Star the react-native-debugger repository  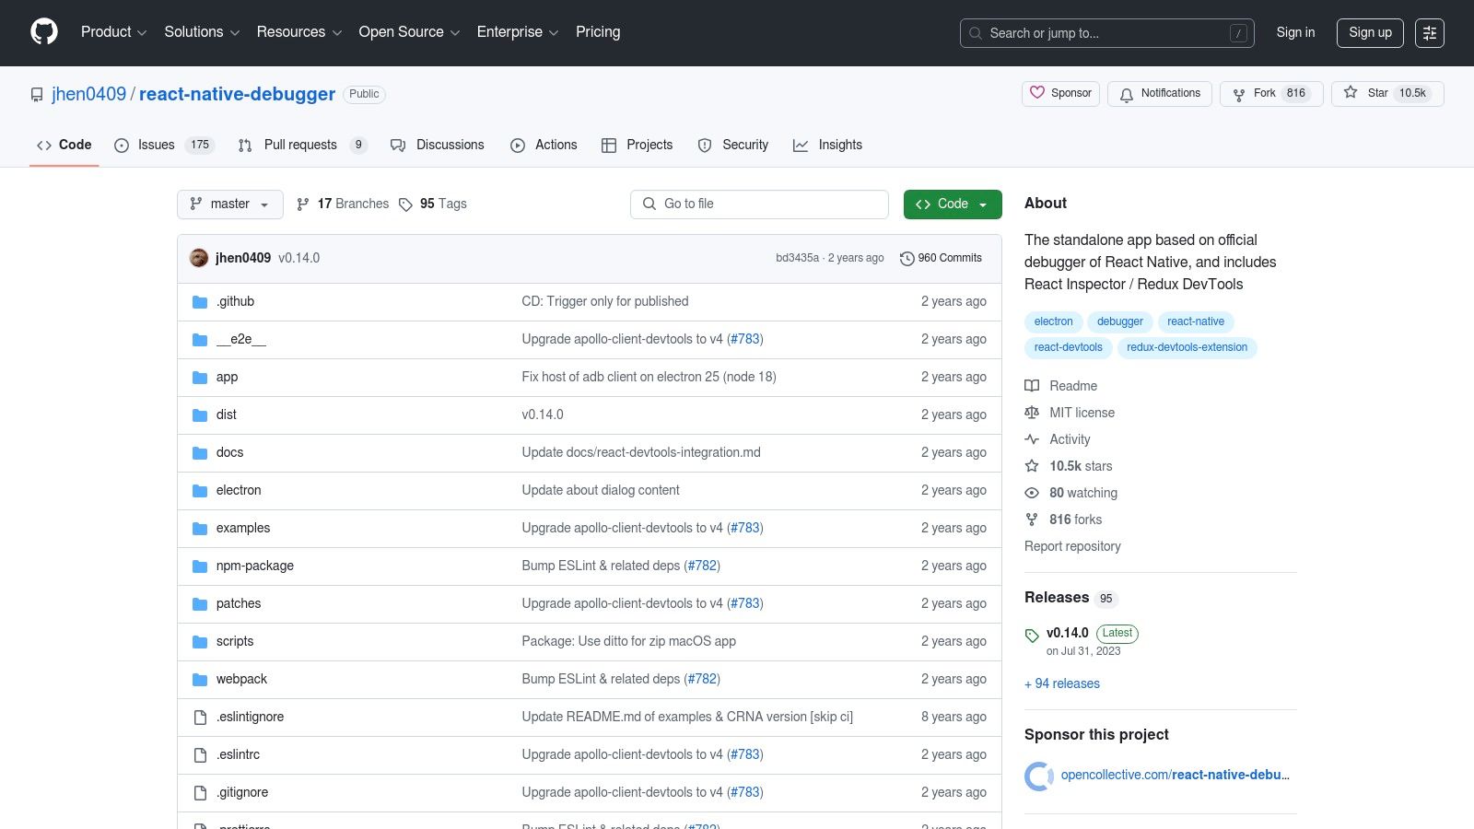click(1387, 94)
